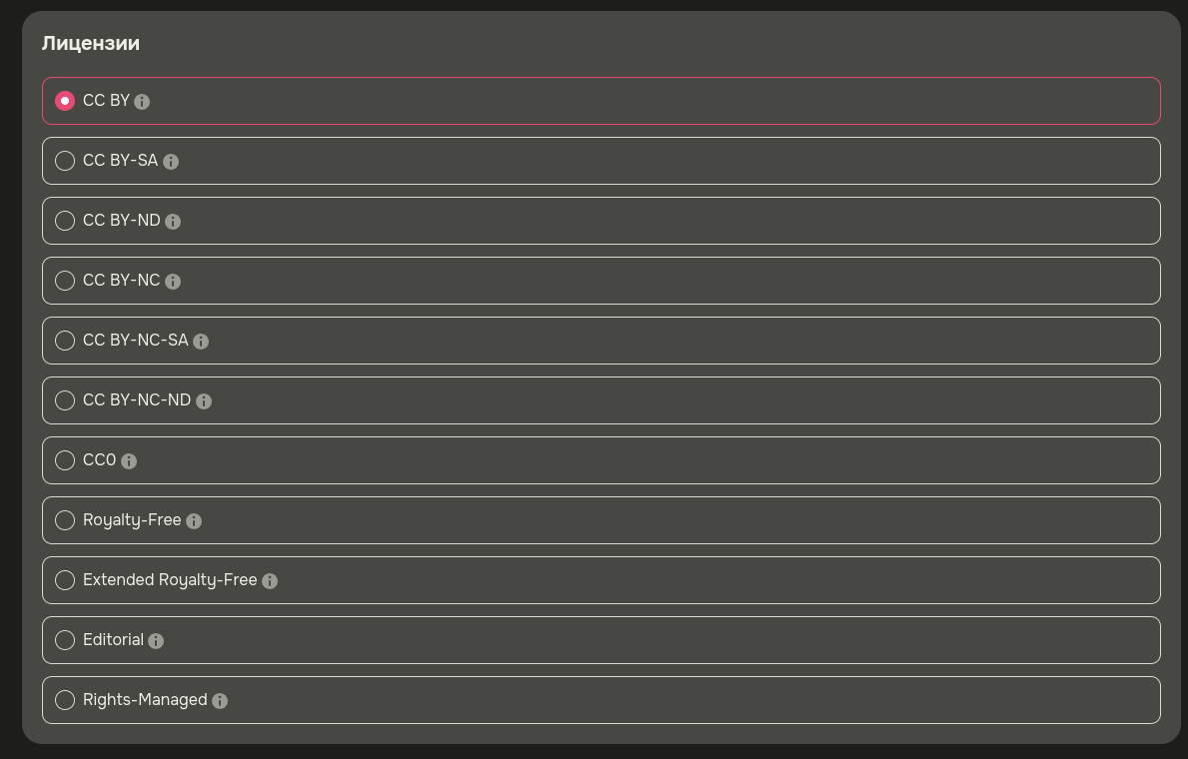Open the Editorial license info icon
1188x759 pixels.
coord(156,641)
